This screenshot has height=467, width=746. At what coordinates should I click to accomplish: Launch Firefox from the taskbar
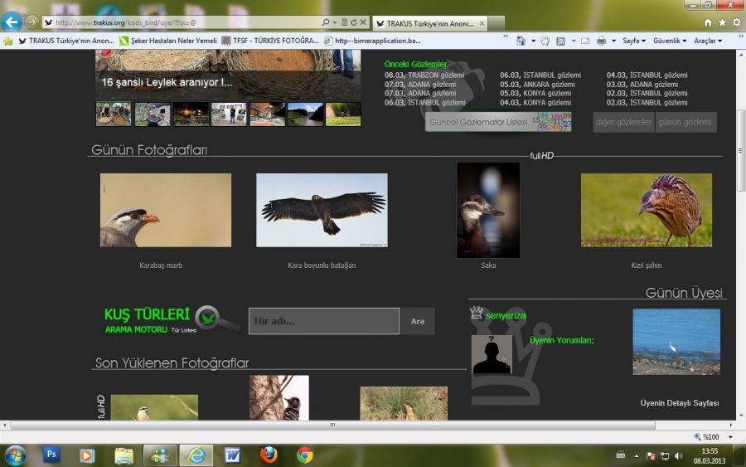(269, 455)
